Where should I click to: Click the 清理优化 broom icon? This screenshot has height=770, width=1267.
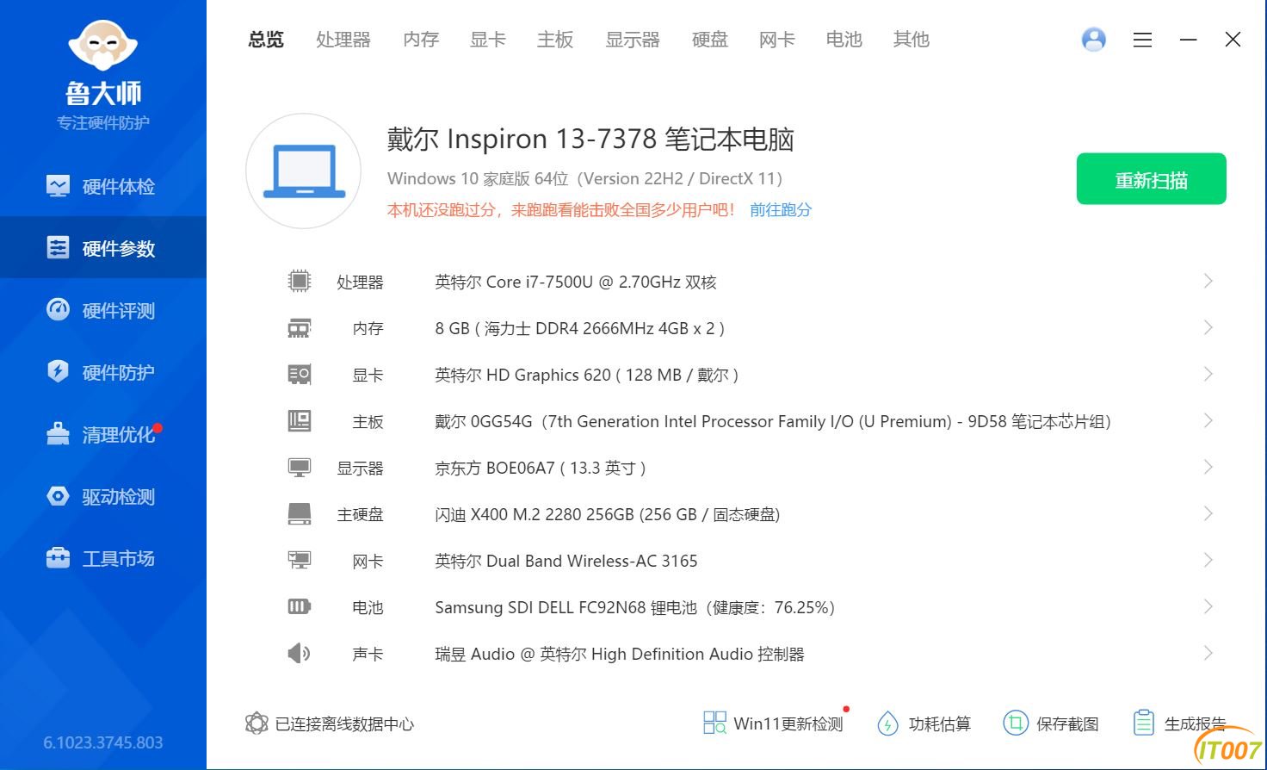[x=58, y=434]
